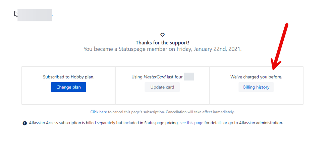Click the redacted card last-four digits
The height and width of the screenshot is (161, 335).
coord(189,76)
